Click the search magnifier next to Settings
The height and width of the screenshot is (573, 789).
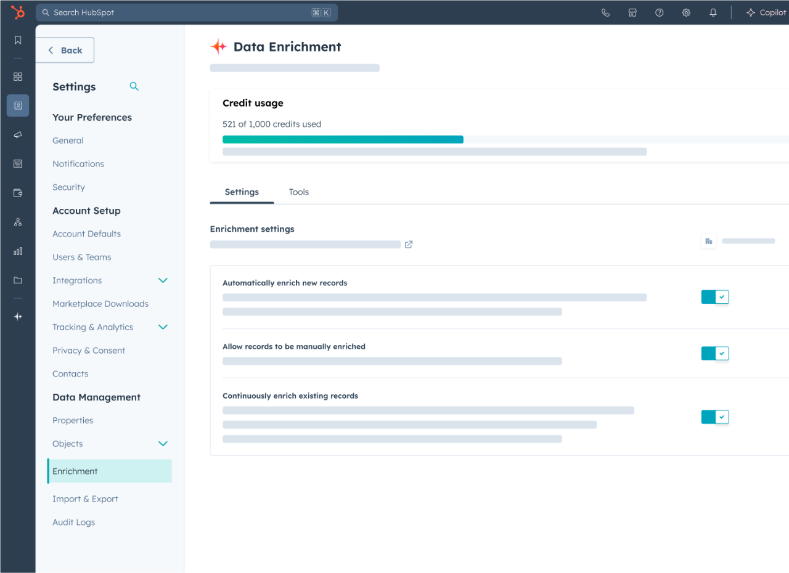[x=134, y=86]
